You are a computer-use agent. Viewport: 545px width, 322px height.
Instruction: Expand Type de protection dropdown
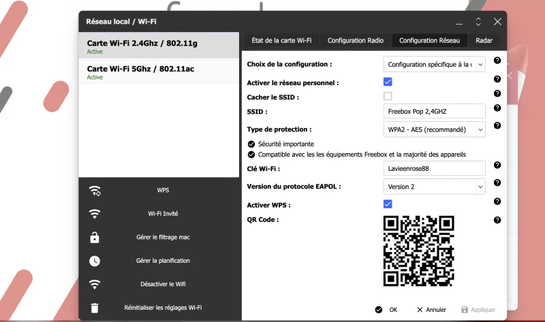434,129
